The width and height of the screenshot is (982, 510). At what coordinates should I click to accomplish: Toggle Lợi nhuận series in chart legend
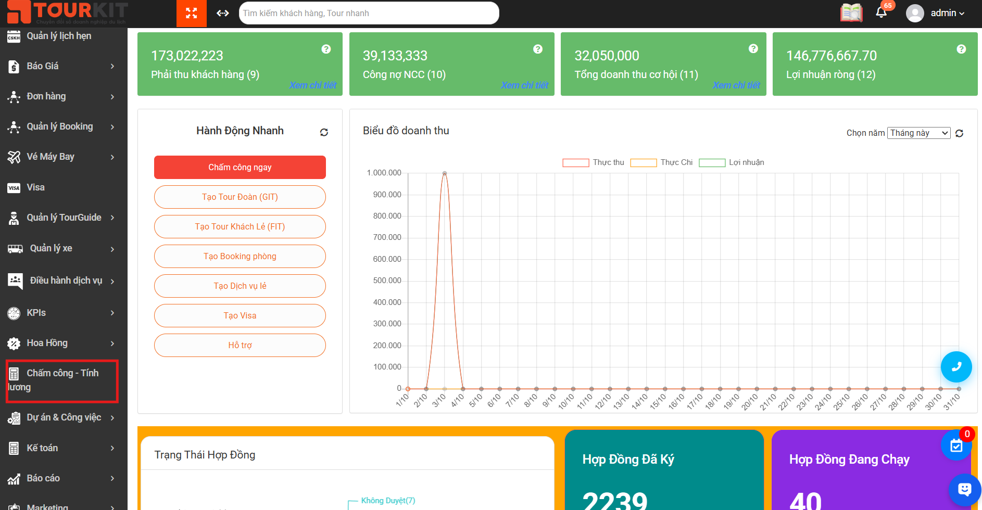tap(731, 162)
